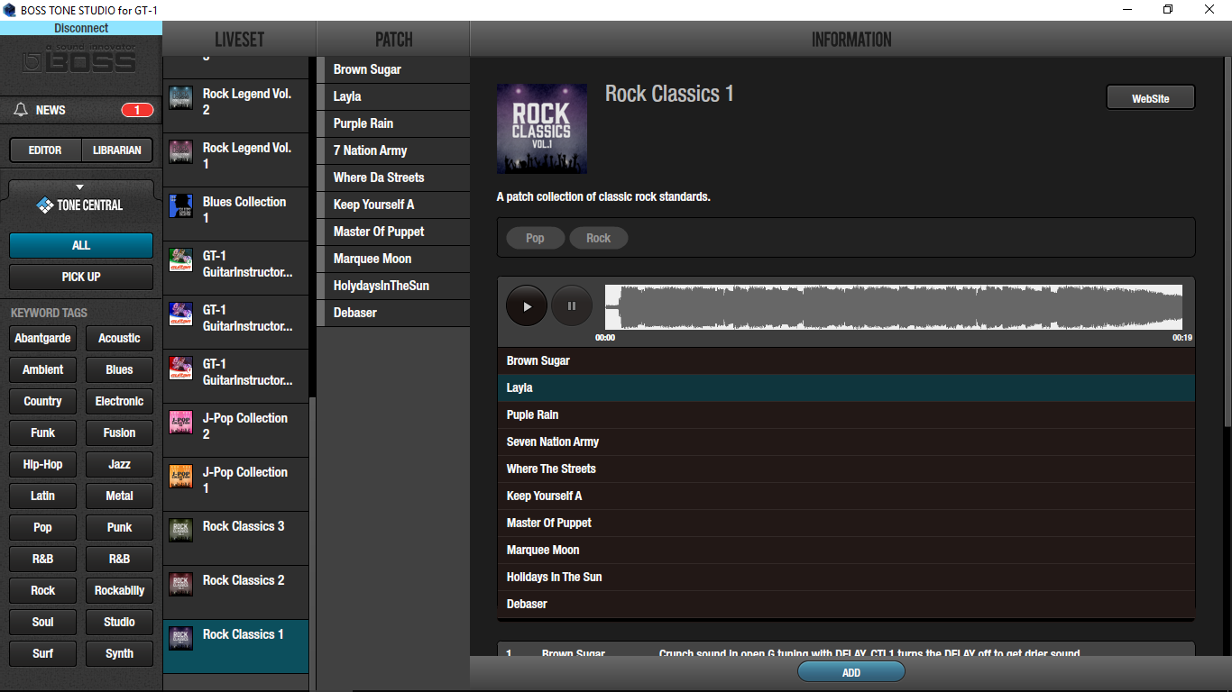
Task: Enable the Hip-Hop keyword tag
Action: [42, 465]
